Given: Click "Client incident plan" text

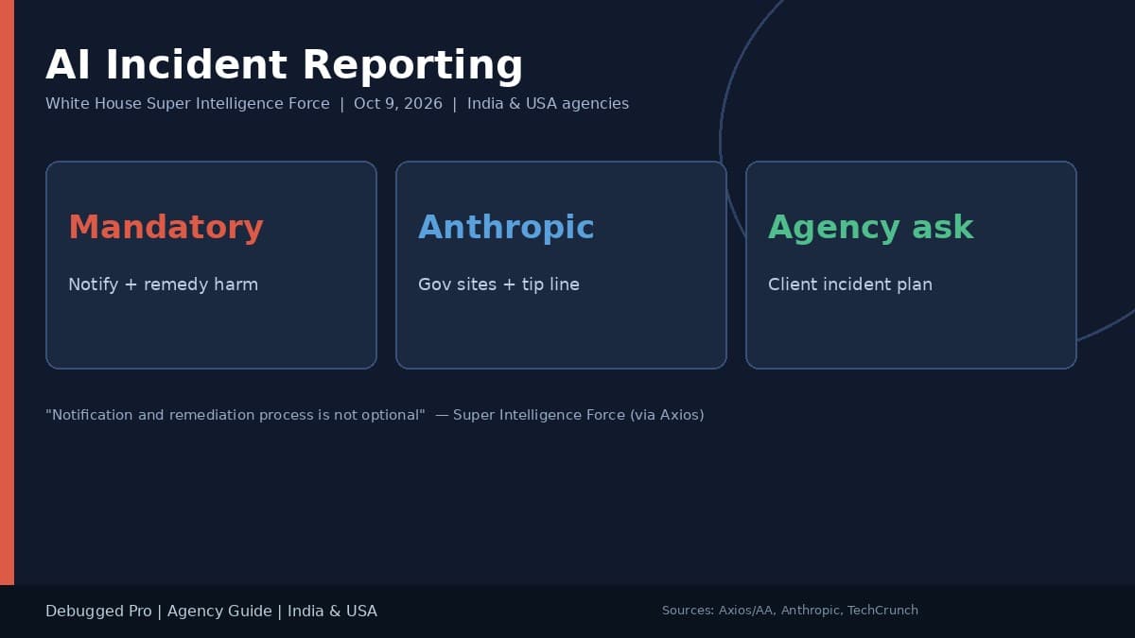Looking at the screenshot, I should point(849,285).
